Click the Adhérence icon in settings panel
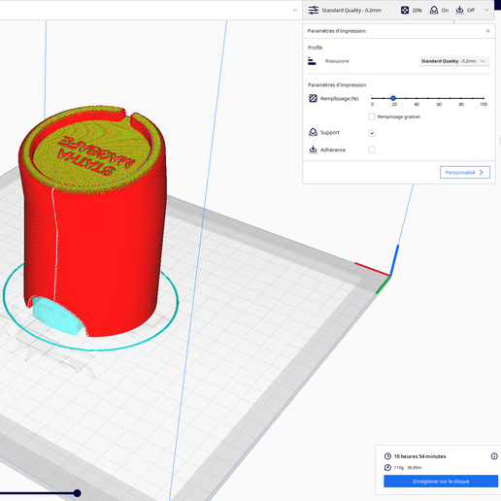This screenshot has width=501, height=501. pyautogui.click(x=313, y=150)
